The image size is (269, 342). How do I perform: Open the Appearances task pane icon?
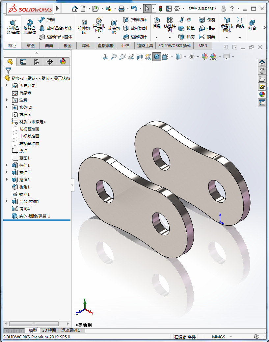point(262,95)
